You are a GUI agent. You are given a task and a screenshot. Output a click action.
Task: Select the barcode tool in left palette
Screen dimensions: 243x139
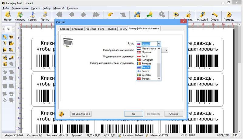click(11, 37)
